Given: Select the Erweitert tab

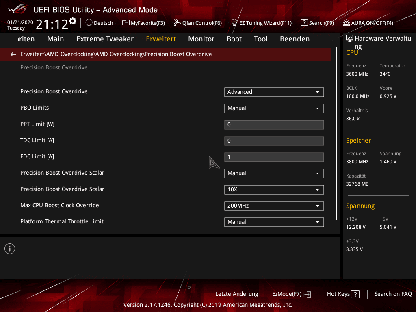Looking at the screenshot, I should pyautogui.click(x=161, y=39).
